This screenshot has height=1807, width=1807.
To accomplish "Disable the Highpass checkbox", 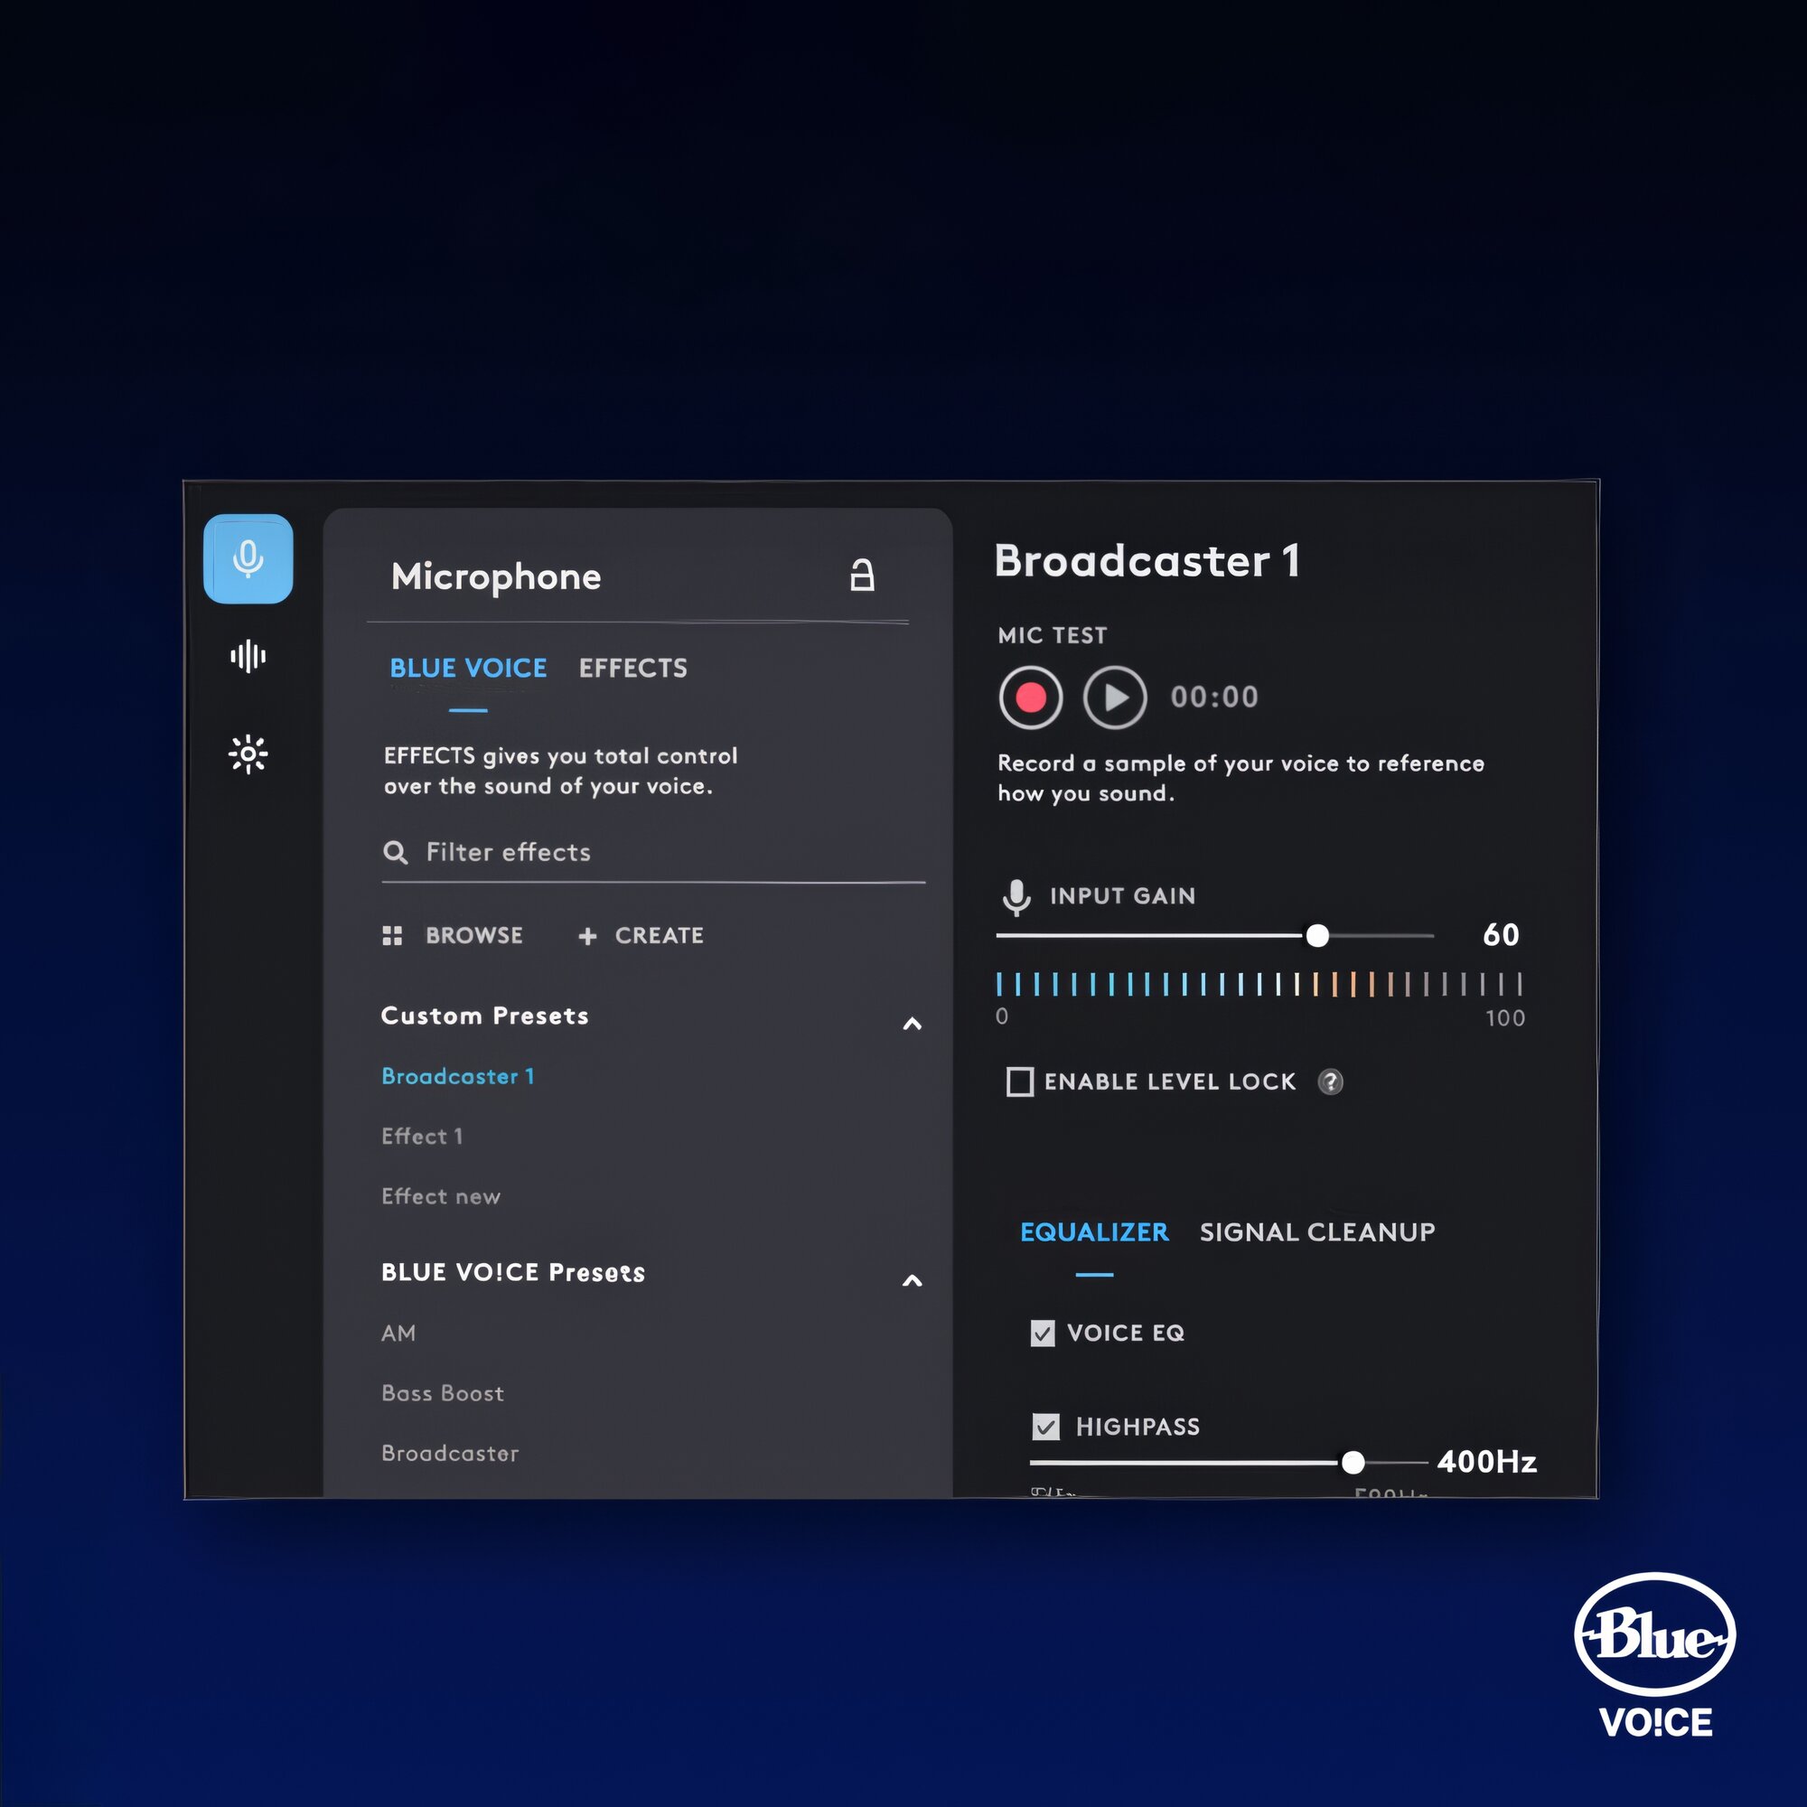I will tap(1045, 1427).
